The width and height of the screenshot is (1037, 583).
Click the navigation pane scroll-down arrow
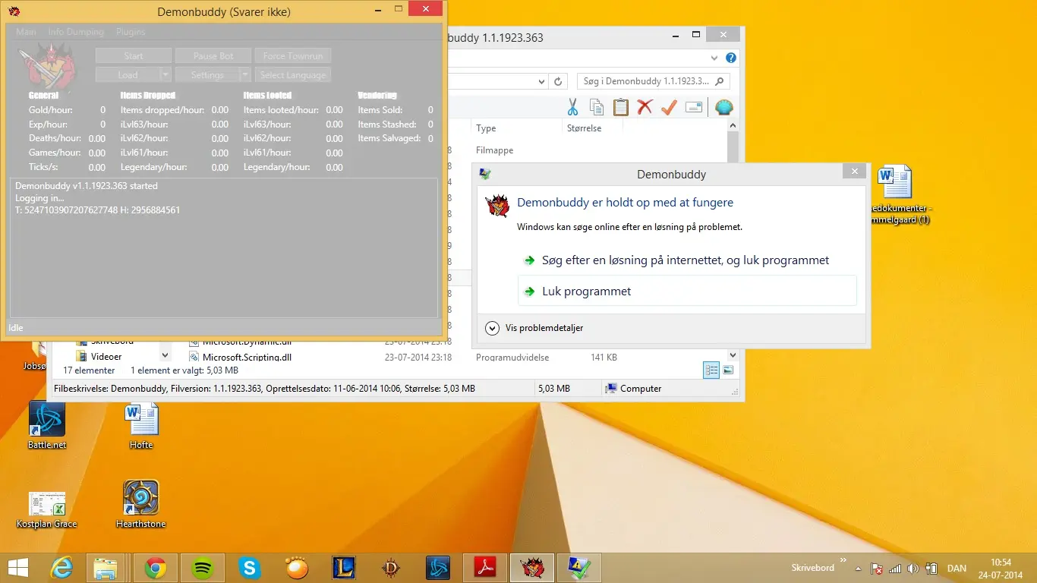click(x=165, y=355)
